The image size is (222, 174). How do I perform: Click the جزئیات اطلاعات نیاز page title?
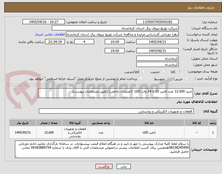pyautogui.click(x=201, y=8)
